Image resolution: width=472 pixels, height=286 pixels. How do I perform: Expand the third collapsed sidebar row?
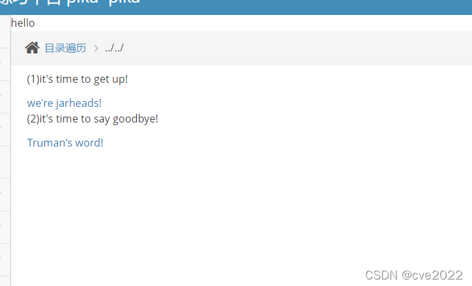5,129
